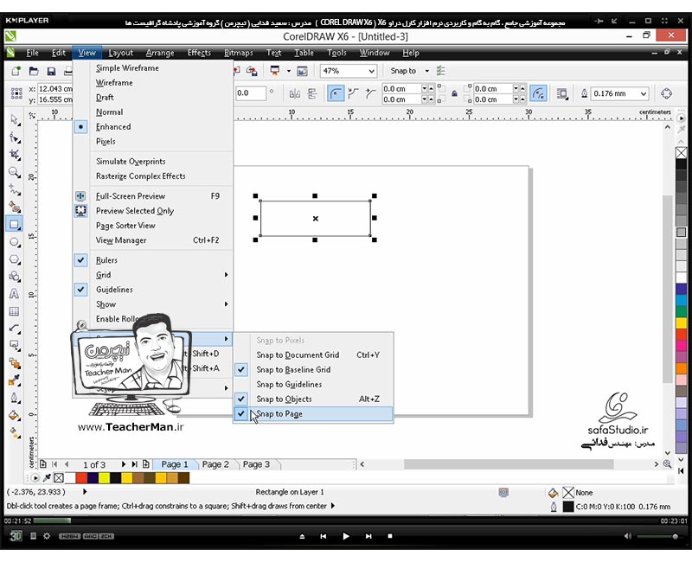Select the Crop tool

[x=15, y=155]
